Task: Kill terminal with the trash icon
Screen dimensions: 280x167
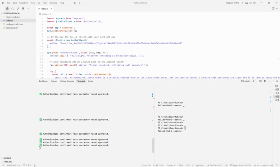Action: point(265,81)
